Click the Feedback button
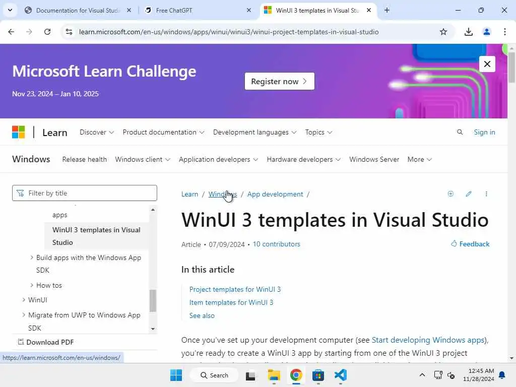Viewport: 516px width, 387px height. click(470, 244)
